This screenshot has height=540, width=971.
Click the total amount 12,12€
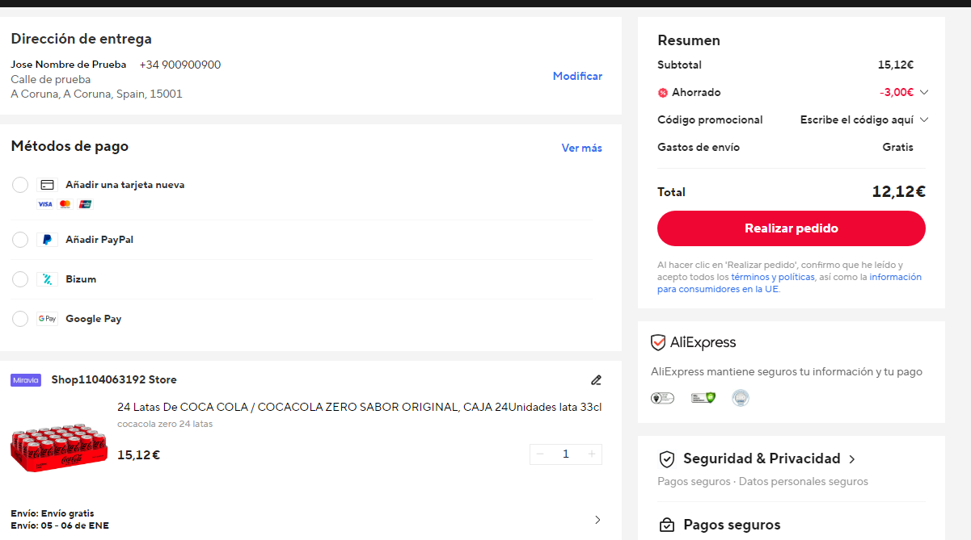(898, 192)
